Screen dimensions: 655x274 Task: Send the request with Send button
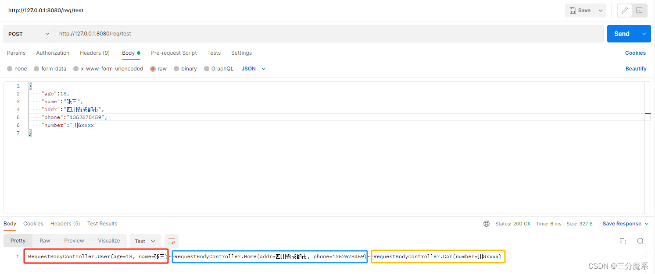622,34
